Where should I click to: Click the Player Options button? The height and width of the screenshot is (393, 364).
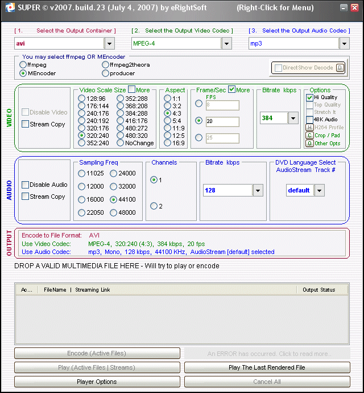(x=97, y=382)
